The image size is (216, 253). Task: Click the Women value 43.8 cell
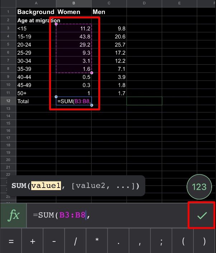coord(74,36)
